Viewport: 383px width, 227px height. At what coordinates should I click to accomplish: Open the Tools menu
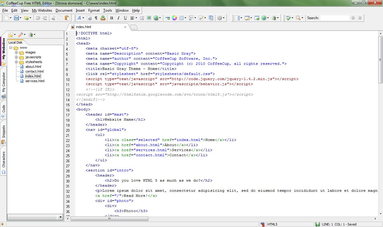(107, 10)
